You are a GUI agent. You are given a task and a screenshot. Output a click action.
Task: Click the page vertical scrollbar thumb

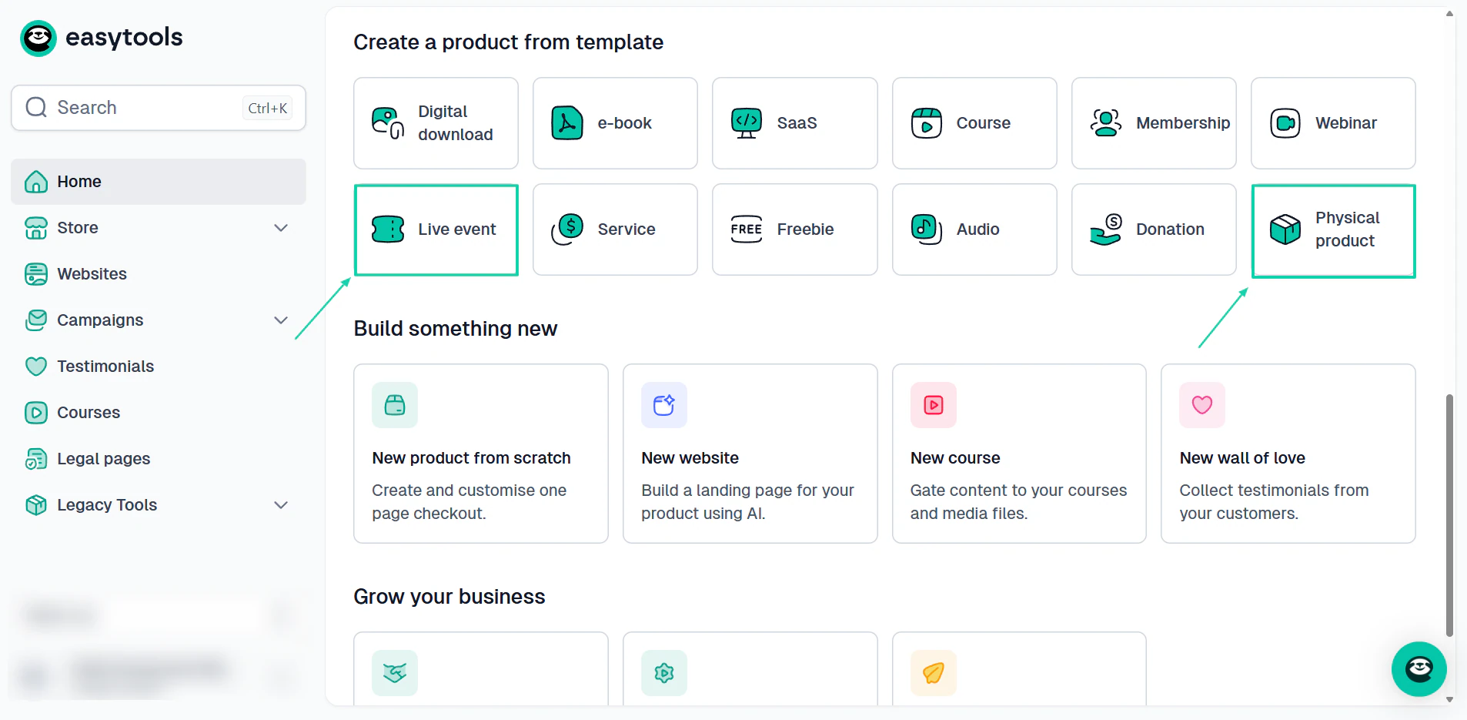click(1449, 516)
